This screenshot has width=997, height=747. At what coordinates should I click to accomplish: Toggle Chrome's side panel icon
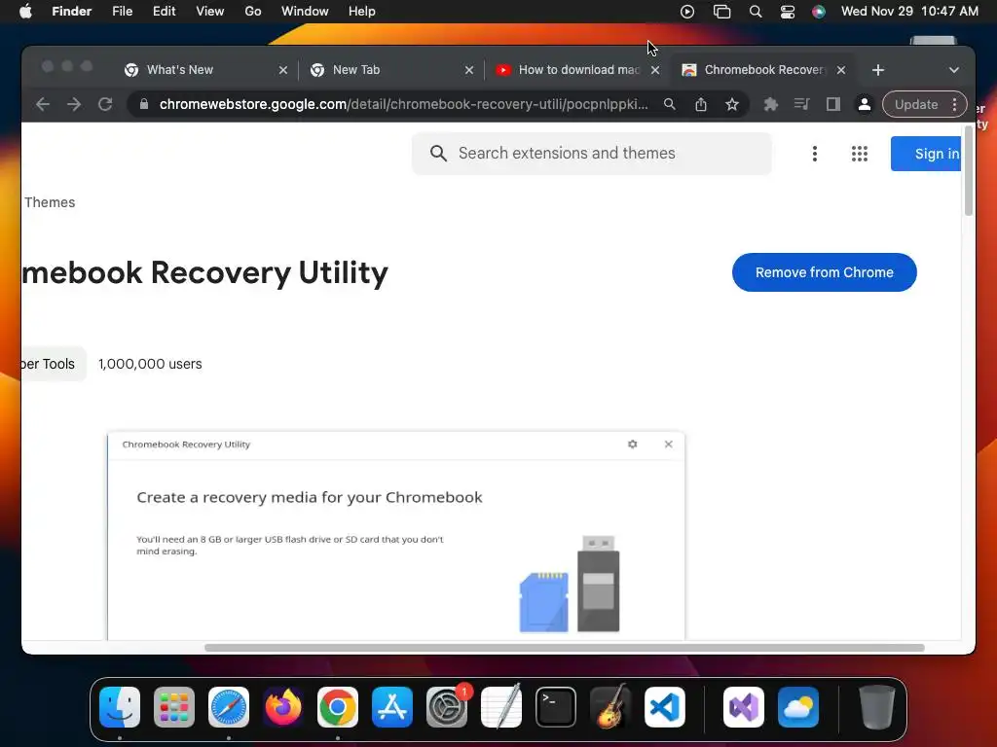tap(833, 104)
